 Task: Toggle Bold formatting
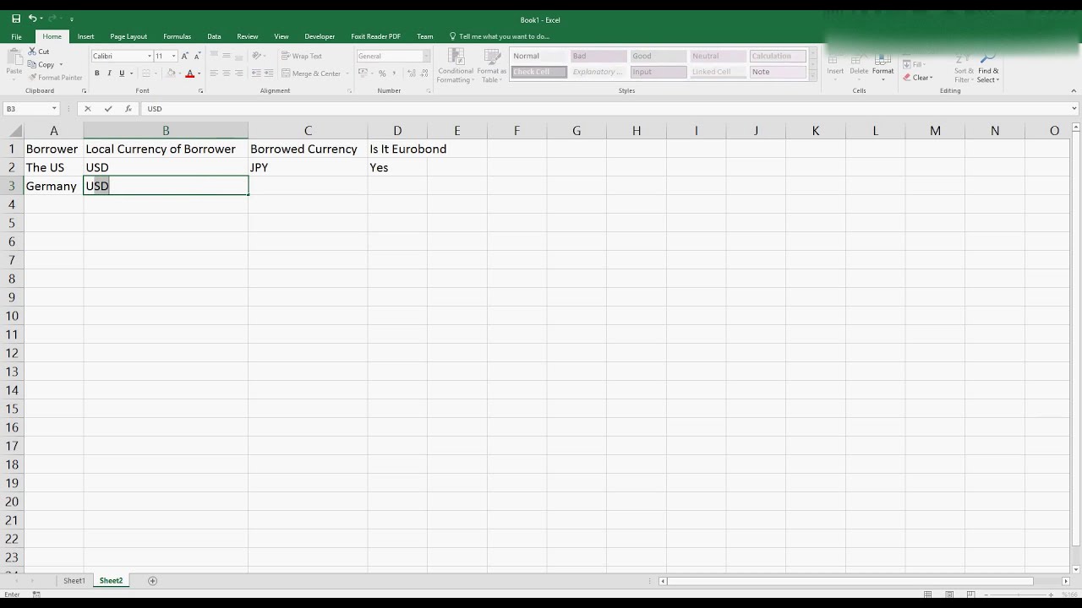(x=97, y=73)
